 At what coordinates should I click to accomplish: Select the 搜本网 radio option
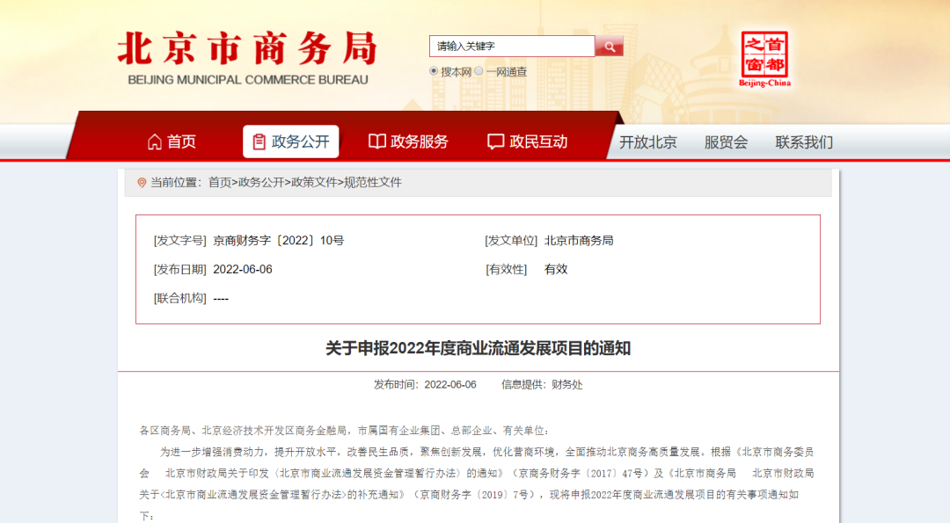[433, 71]
